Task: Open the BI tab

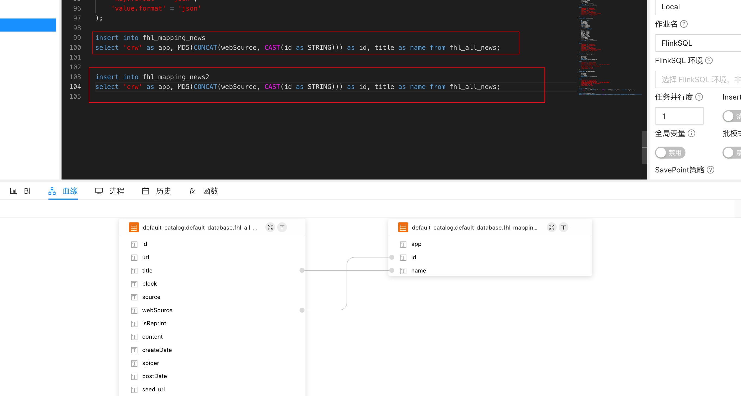Action: pos(20,191)
